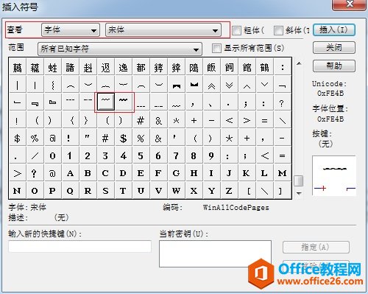
Task: Select the fullwidth letter A cell
Action: pos(71,172)
